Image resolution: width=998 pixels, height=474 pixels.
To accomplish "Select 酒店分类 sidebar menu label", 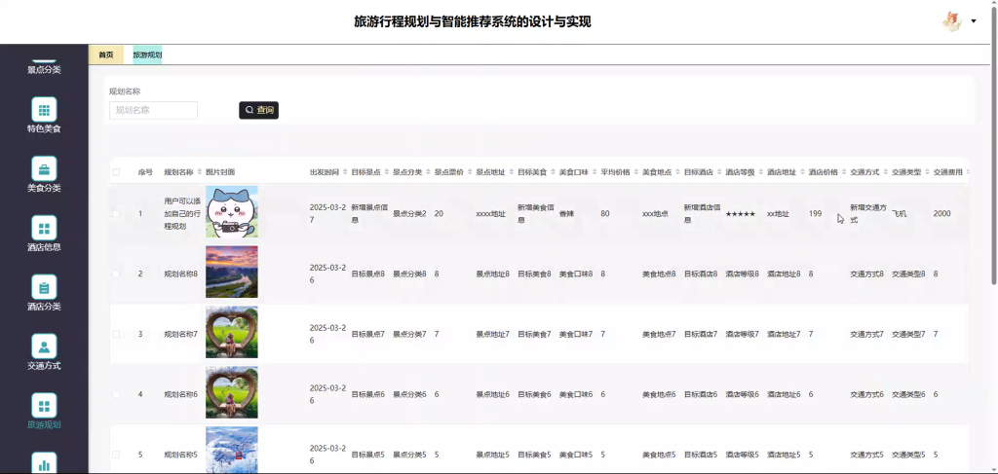I will click(44, 307).
